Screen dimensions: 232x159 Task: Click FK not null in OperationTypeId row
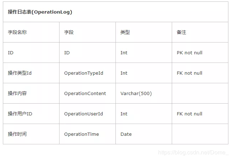click(x=189, y=73)
